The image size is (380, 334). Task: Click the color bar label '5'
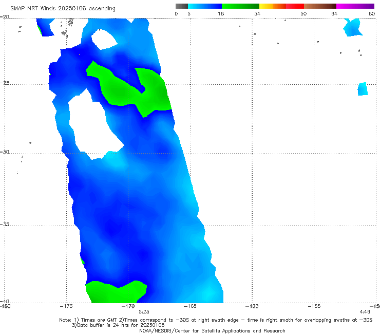pyautogui.click(x=189, y=13)
